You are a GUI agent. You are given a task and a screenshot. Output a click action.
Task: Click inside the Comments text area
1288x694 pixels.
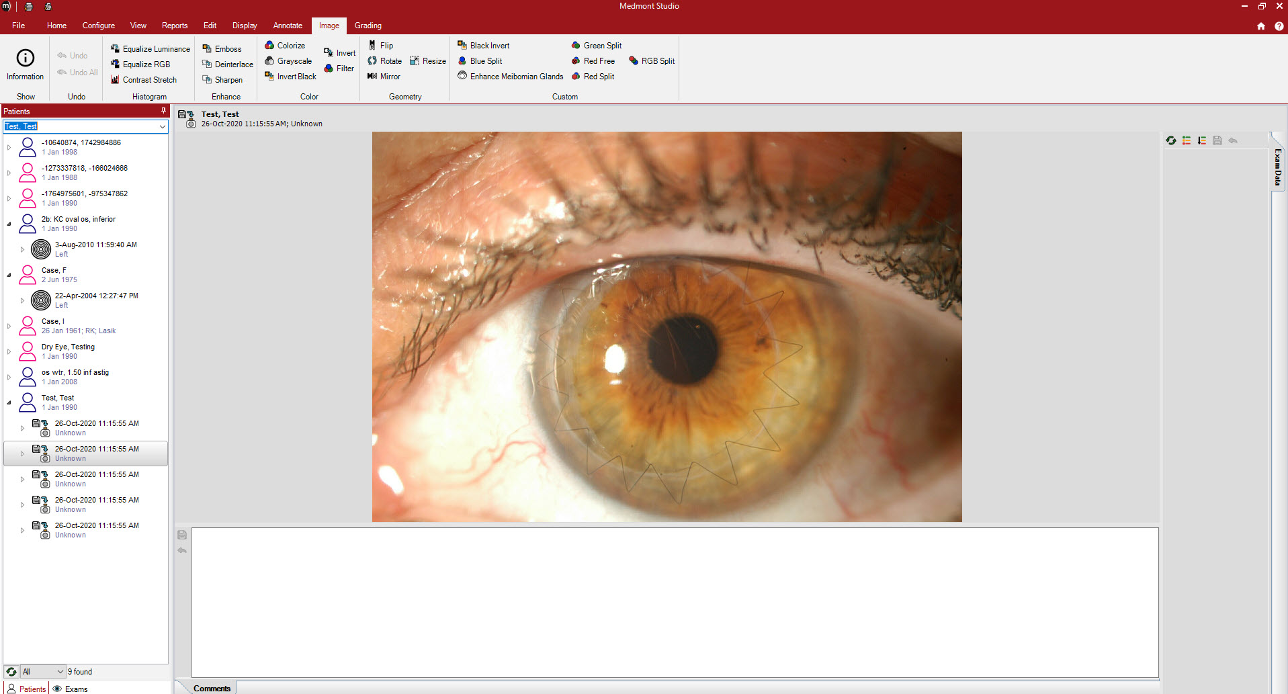point(675,602)
